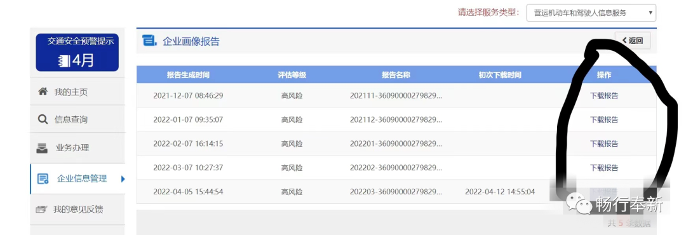This screenshot has height=235, width=686.
Task: Click the 交通安全预警提示 4月 banner
Action: point(77,53)
